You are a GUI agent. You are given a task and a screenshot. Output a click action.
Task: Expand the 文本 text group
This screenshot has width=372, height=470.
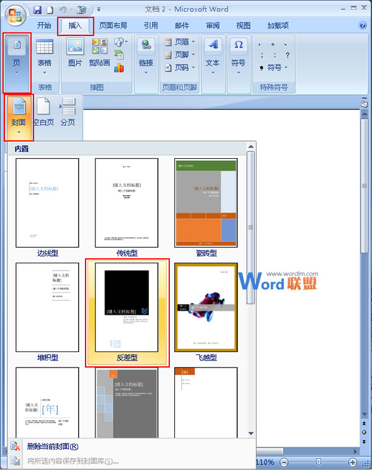point(213,56)
